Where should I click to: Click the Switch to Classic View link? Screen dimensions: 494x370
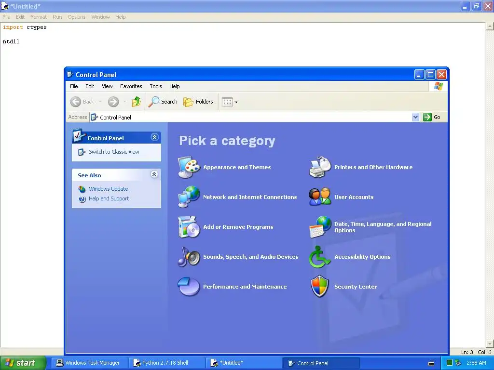[x=114, y=152]
